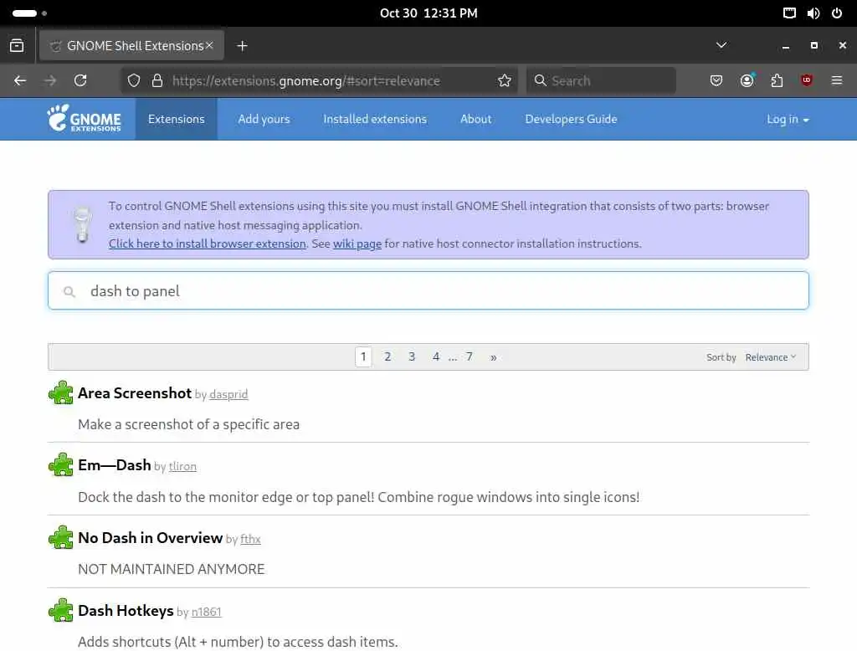The height and width of the screenshot is (651, 857).
Task: Click the Em—Dash puzzle icon
Action: point(60,465)
